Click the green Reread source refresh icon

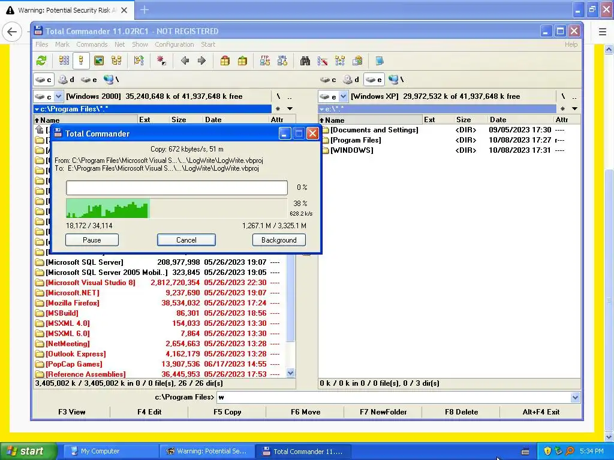[x=41, y=60]
